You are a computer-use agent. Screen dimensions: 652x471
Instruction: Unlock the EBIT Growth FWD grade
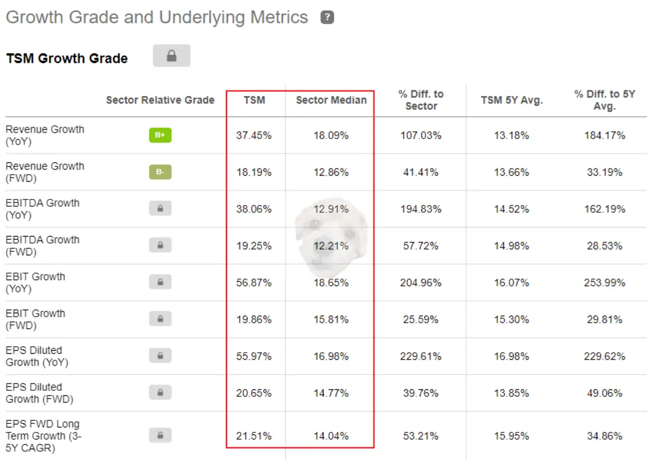160,320
